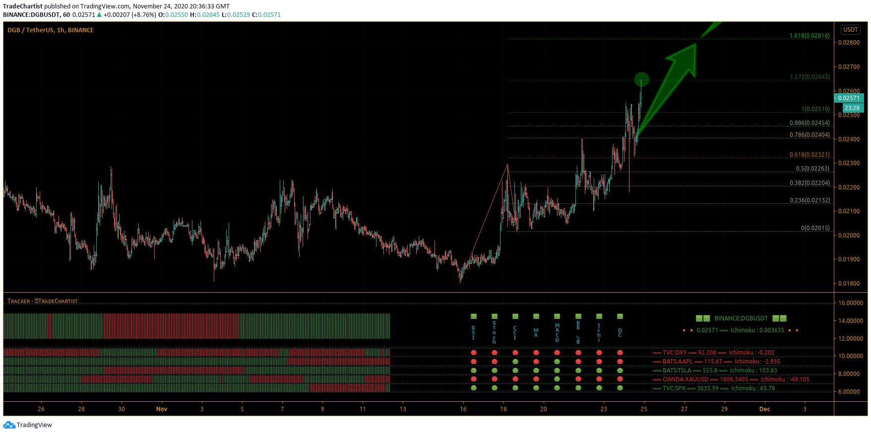Click the countdown timer label 23:28
The width and height of the screenshot is (871, 434).
tap(853, 108)
